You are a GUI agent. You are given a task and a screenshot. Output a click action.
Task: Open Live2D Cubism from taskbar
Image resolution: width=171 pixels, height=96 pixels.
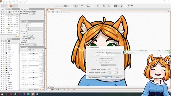33,94
